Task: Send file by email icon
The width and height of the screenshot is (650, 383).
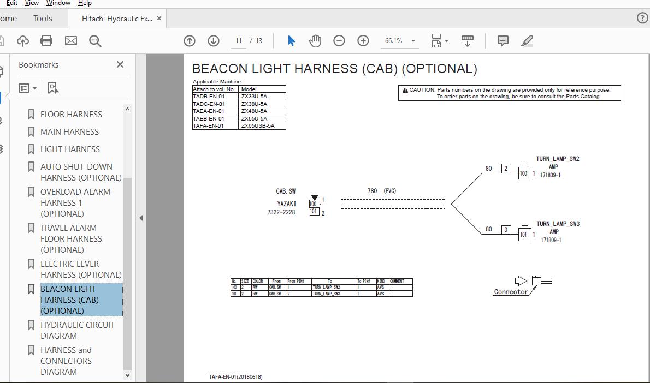Action: coord(71,41)
